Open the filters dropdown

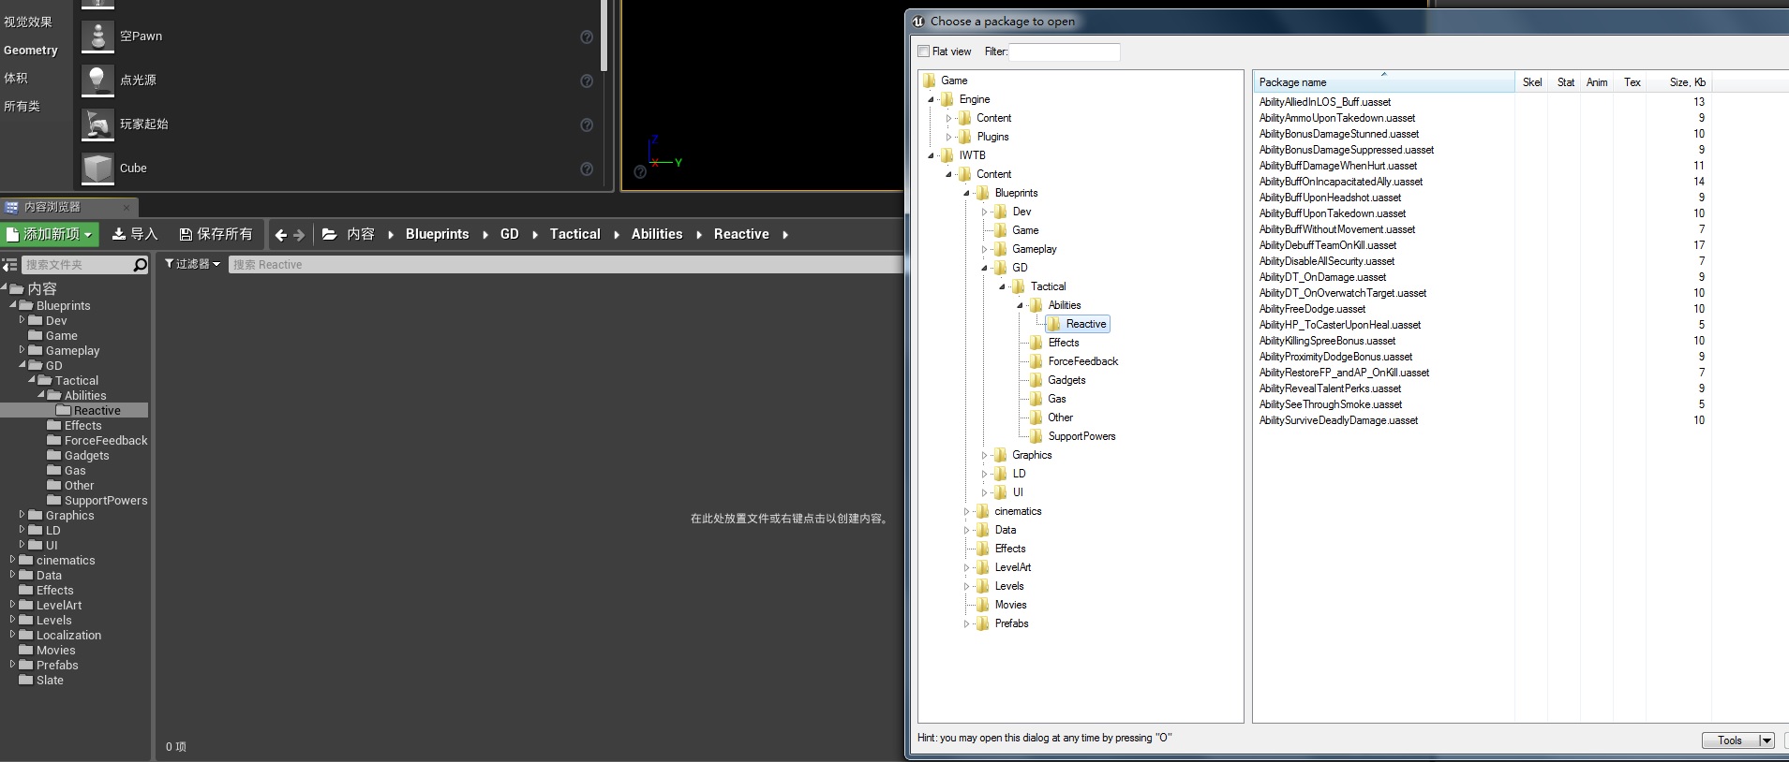[x=192, y=264]
